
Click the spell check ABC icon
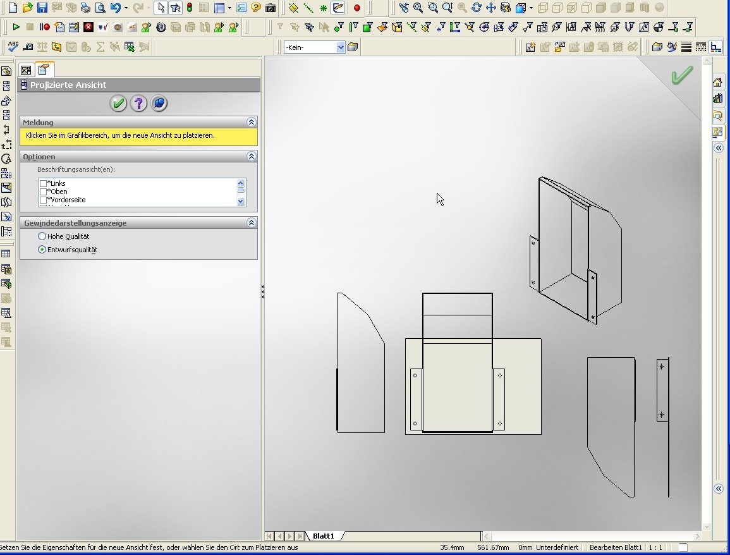coord(12,47)
